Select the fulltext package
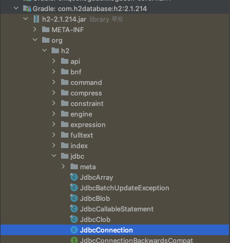 (82, 135)
